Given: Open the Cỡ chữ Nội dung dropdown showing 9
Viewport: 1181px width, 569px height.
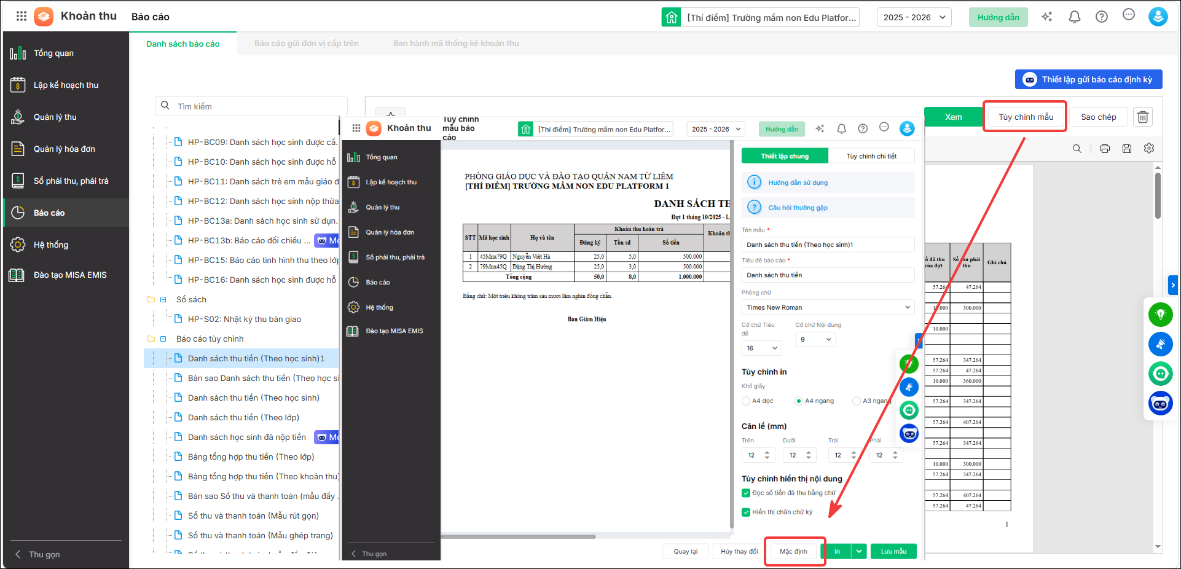Looking at the screenshot, I should pos(815,339).
